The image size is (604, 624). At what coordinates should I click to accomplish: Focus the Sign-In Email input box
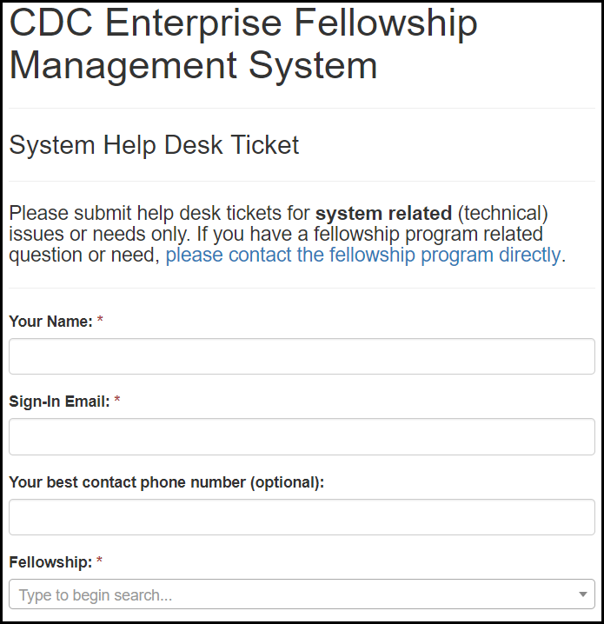click(x=302, y=436)
